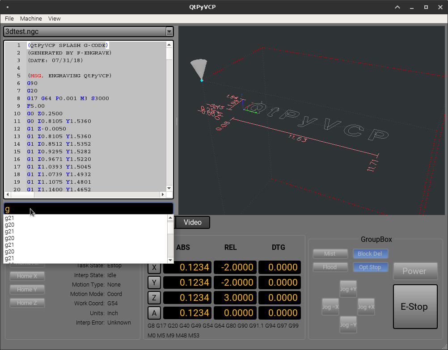The height and width of the screenshot is (350, 448).
Task: Click the 11.63 dimension label in the preview
Action: [x=297, y=139]
